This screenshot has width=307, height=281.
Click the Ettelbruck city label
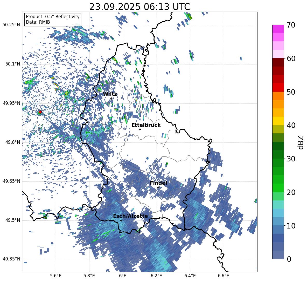coord(146,125)
